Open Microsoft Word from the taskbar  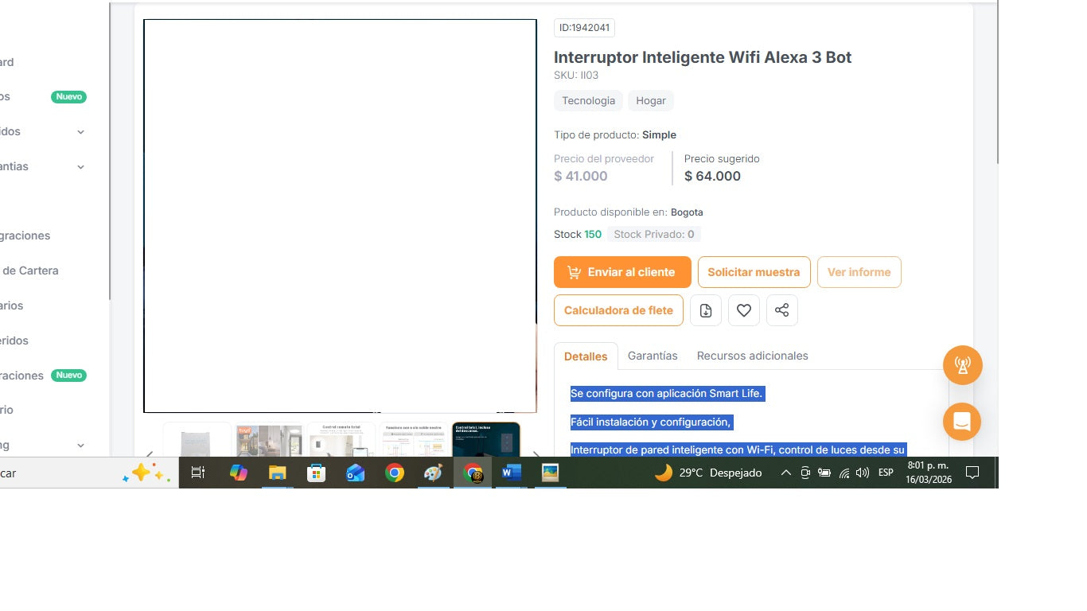click(x=511, y=473)
